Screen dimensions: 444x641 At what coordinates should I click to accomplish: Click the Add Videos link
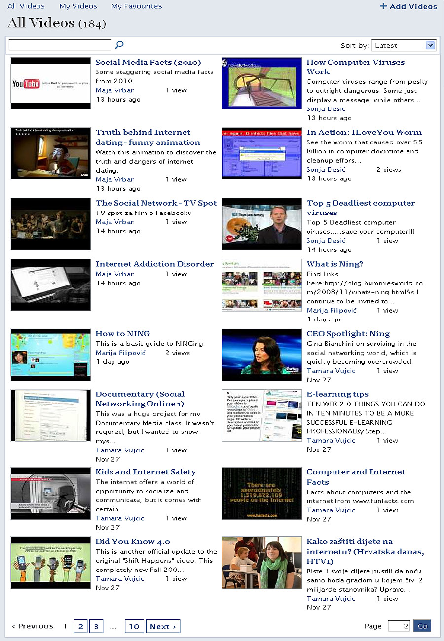pos(413,6)
